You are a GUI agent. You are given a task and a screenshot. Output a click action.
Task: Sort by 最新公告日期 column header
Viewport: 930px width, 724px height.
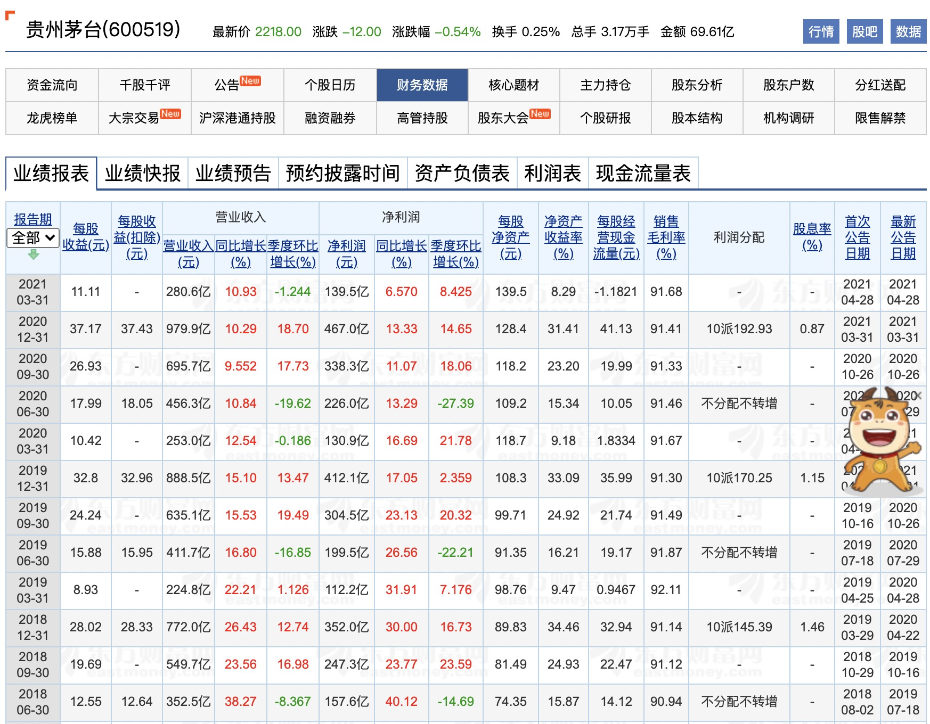(x=903, y=237)
